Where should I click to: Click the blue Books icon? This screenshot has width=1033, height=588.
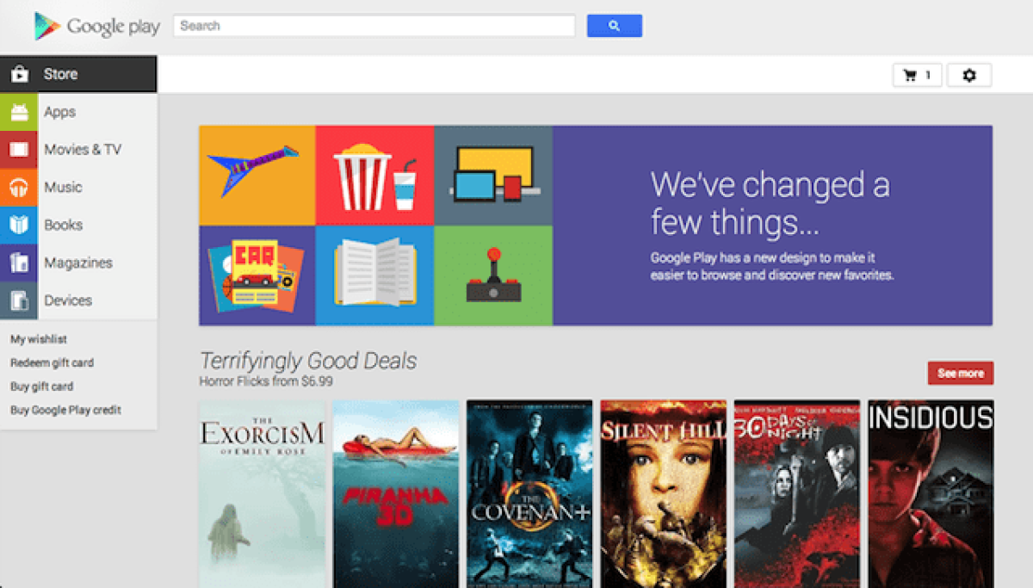pyautogui.click(x=19, y=226)
